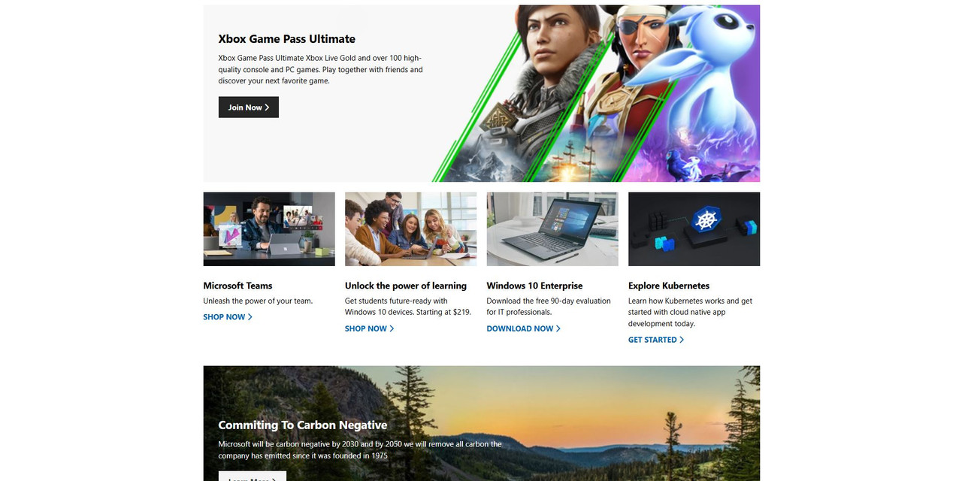
Task: Click the DOWNLOAD NOW link
Action: tap(524, 328)
